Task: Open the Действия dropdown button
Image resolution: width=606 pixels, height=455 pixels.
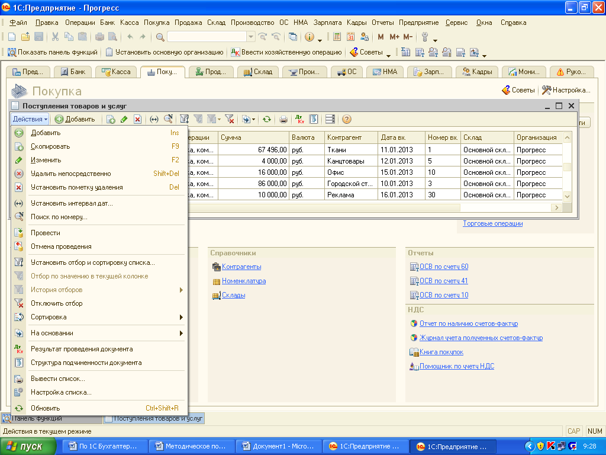Action: pyautogui.click(x=30, y=119)
